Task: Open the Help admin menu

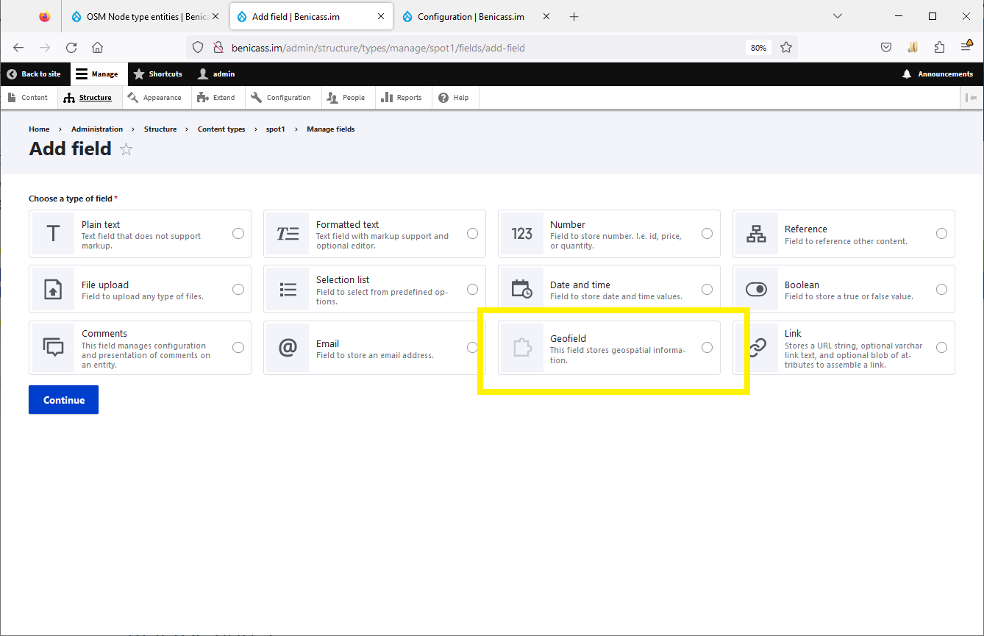Action: pos(454,98)
